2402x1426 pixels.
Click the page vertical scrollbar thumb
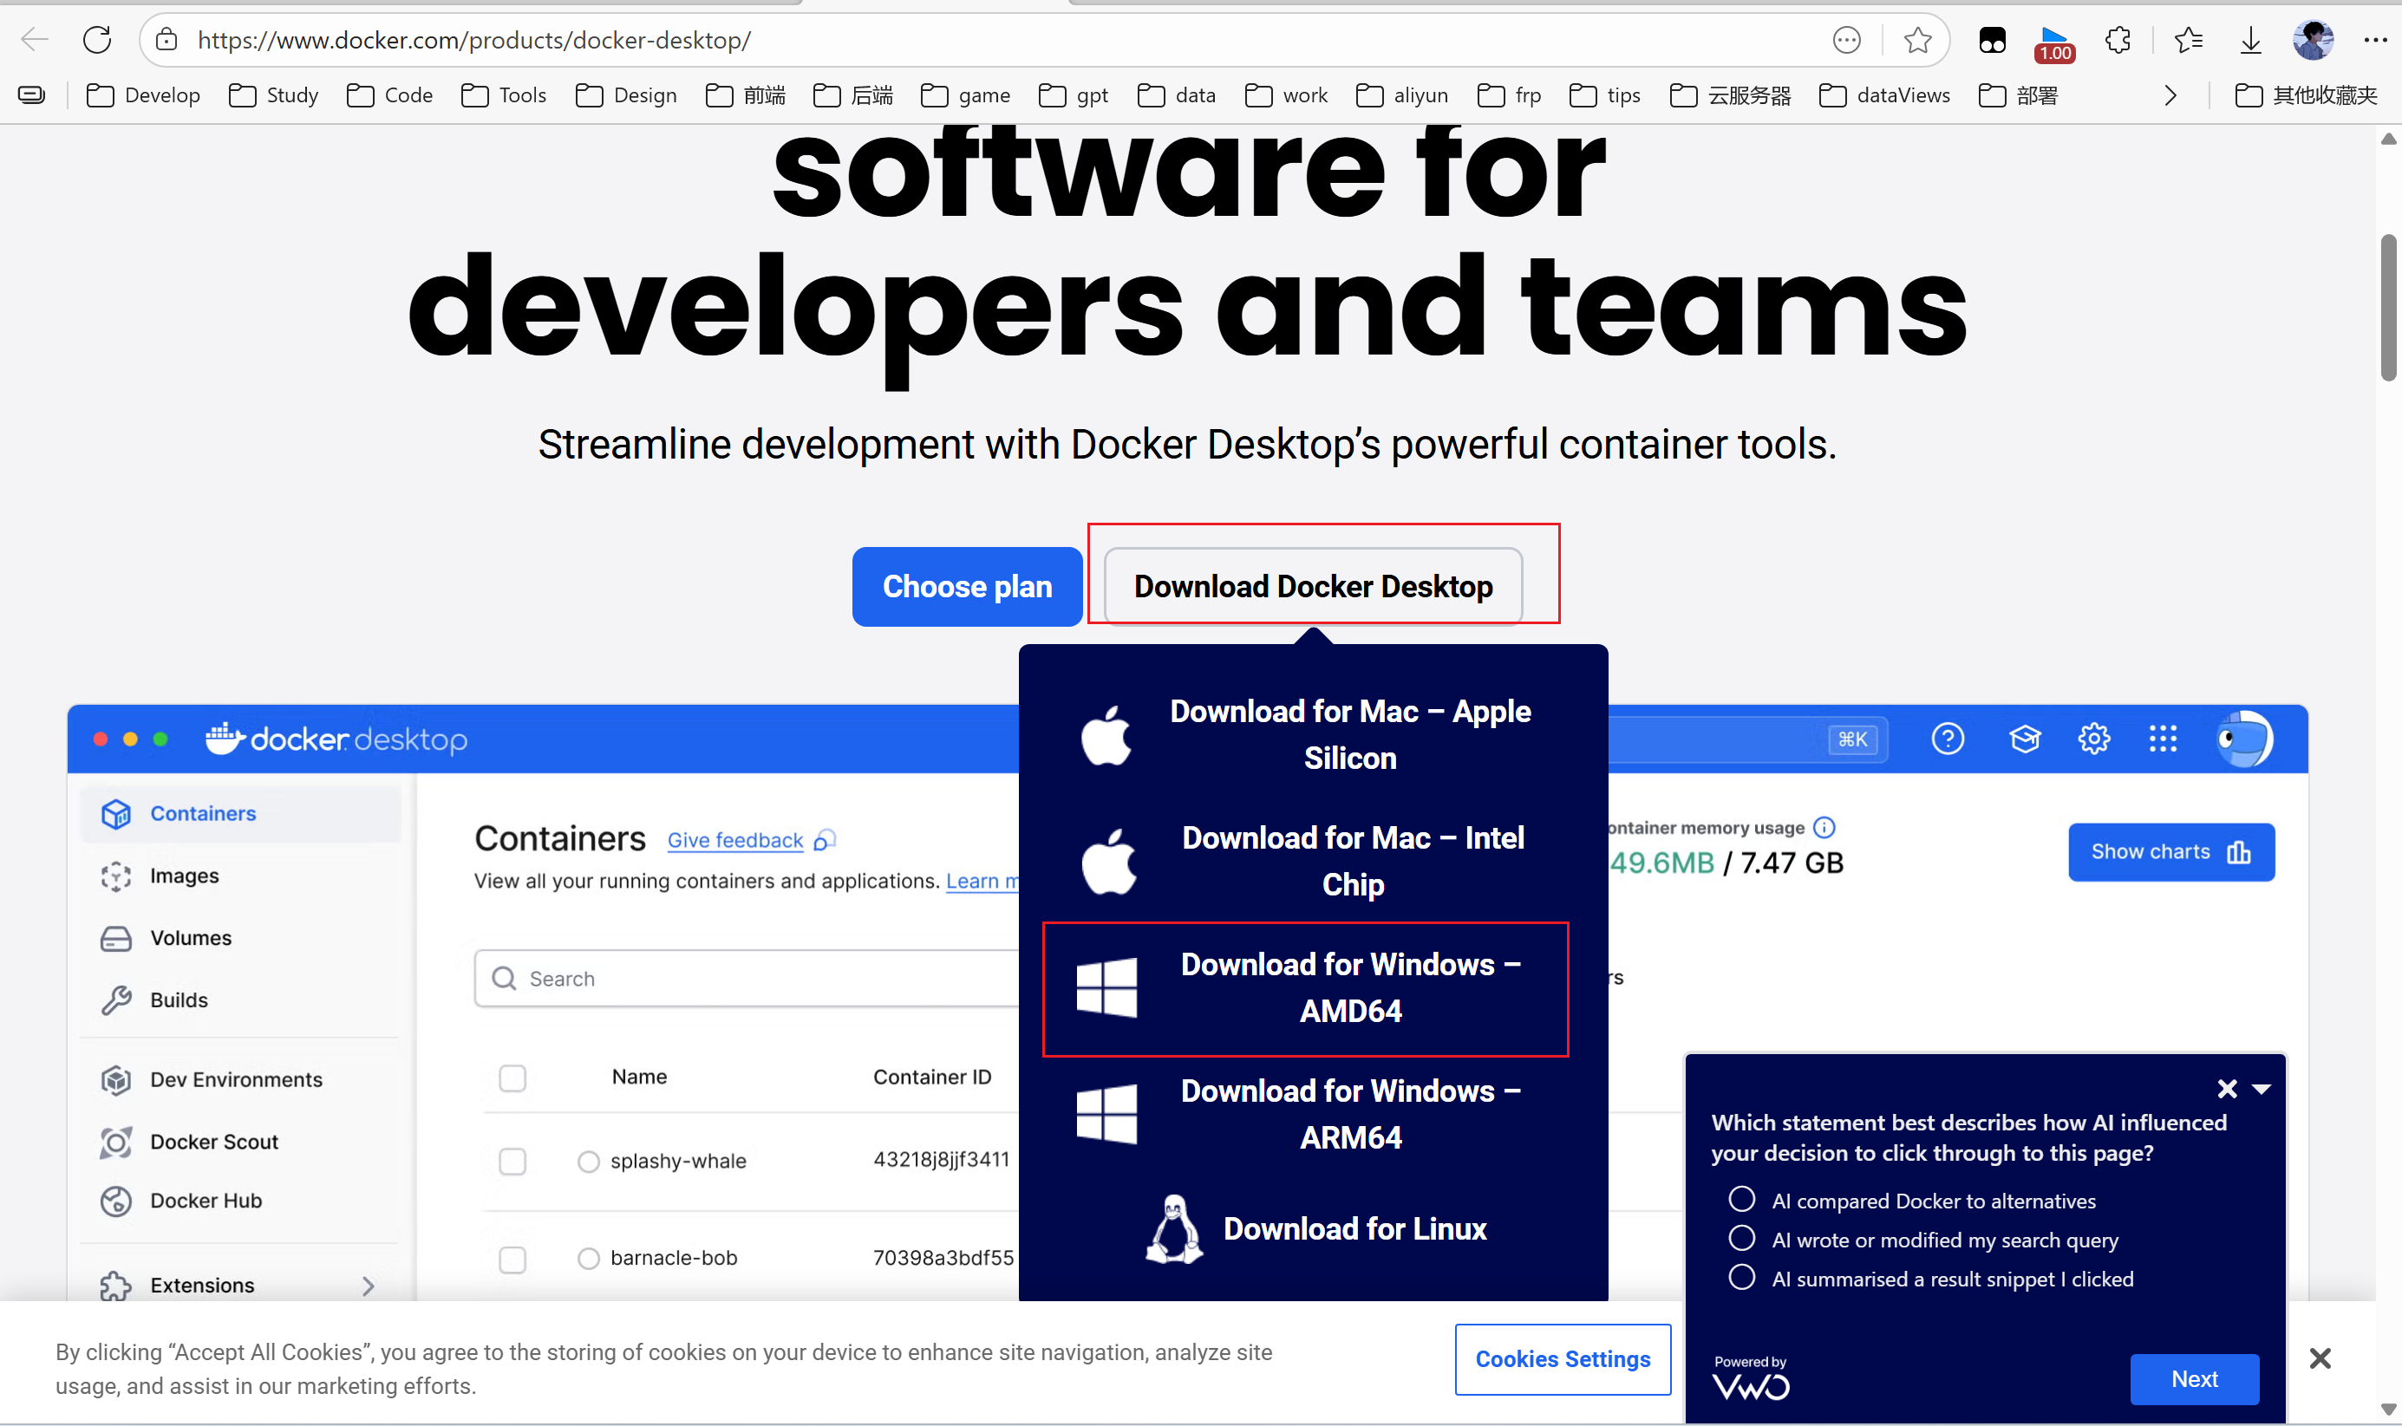pyautogui.click(x=2387, y=308)
